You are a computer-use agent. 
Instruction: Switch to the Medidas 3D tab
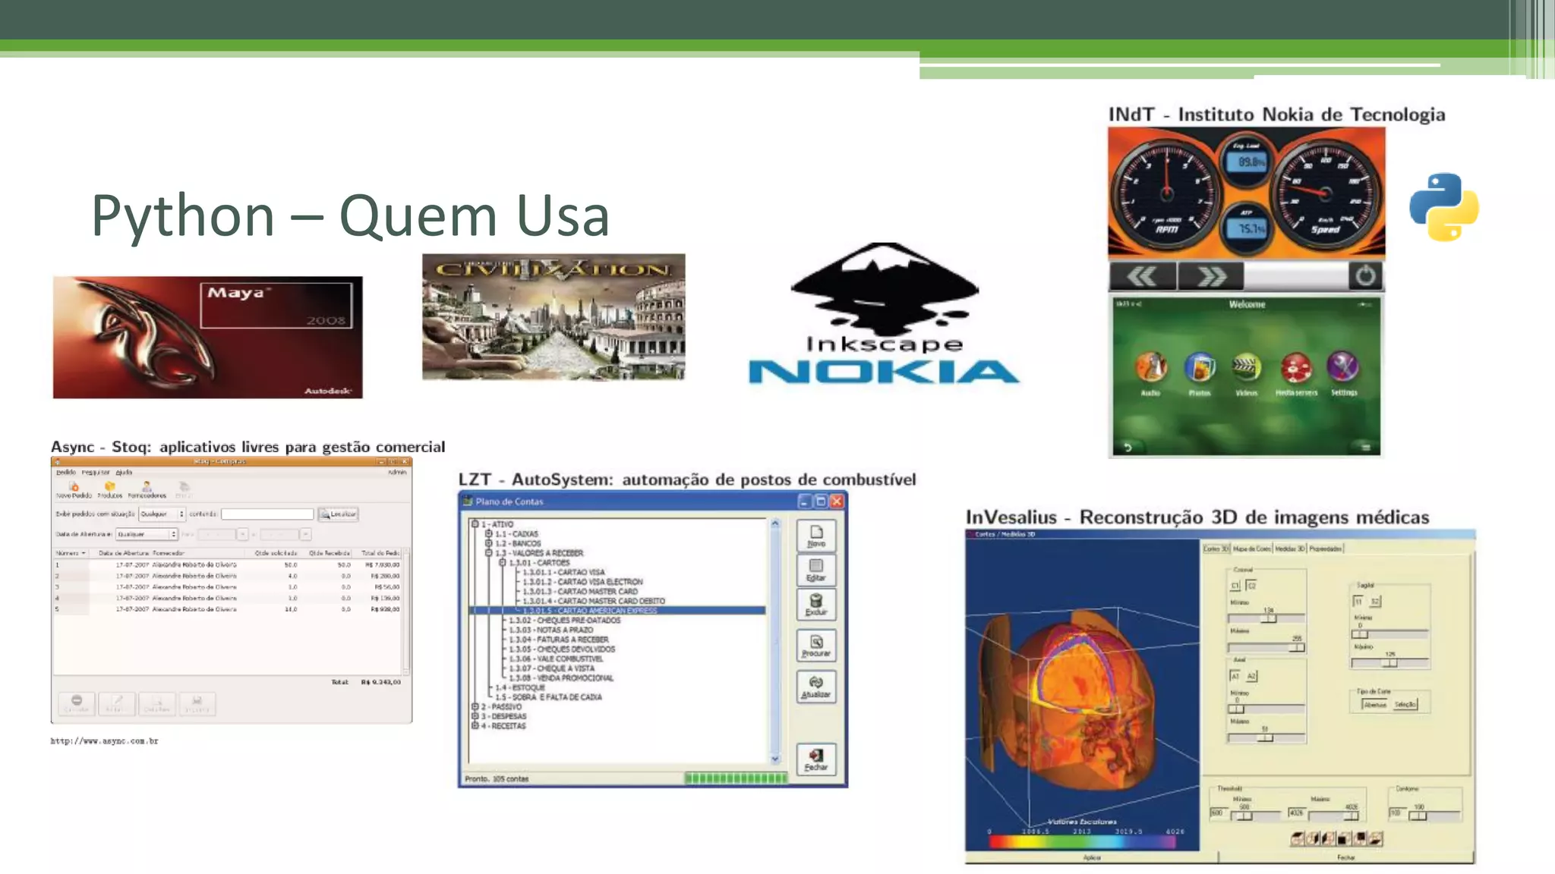pos(1290,549)
